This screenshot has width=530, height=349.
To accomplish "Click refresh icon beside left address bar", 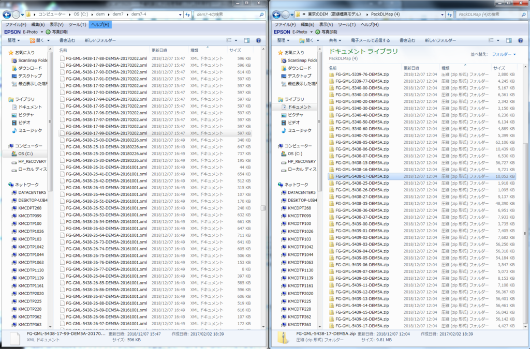I will click(x=187, y=14).
